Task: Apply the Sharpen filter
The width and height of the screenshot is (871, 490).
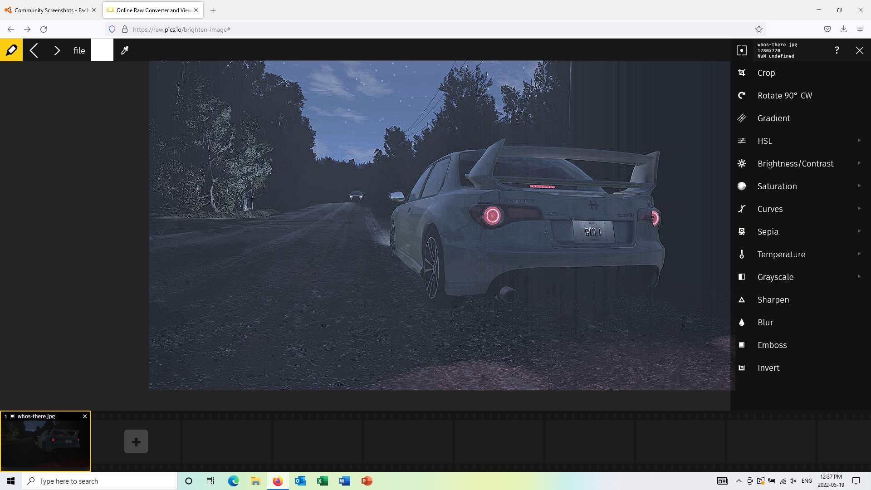Action: click(x=773, y=300)
